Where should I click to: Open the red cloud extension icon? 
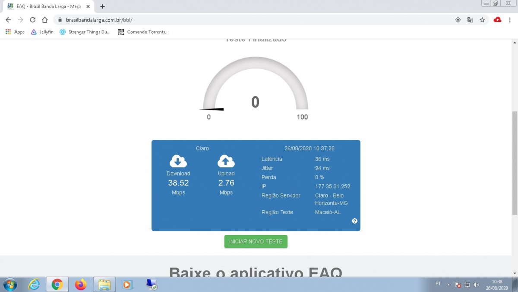pos(497,20)
